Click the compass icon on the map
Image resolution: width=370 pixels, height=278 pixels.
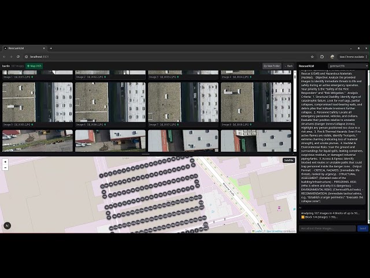tap(8, 226)
